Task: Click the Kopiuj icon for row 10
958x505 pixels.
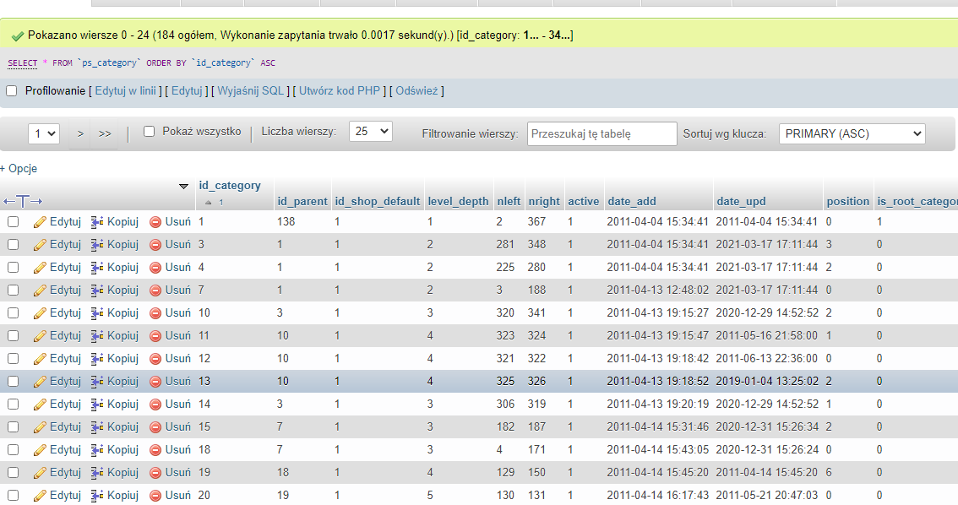Action: coord(97,313)
